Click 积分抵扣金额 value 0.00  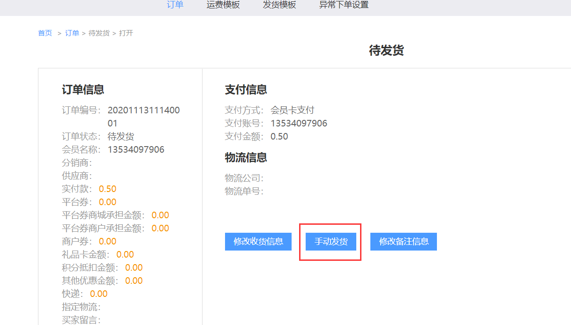(x=134, y=268)
